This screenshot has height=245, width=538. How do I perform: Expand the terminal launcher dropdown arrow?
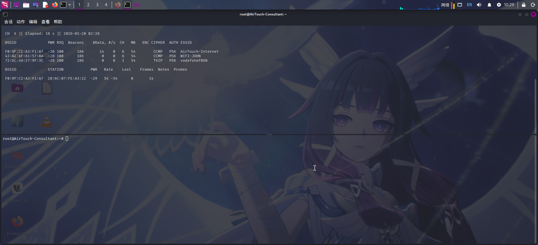(69, 5)
